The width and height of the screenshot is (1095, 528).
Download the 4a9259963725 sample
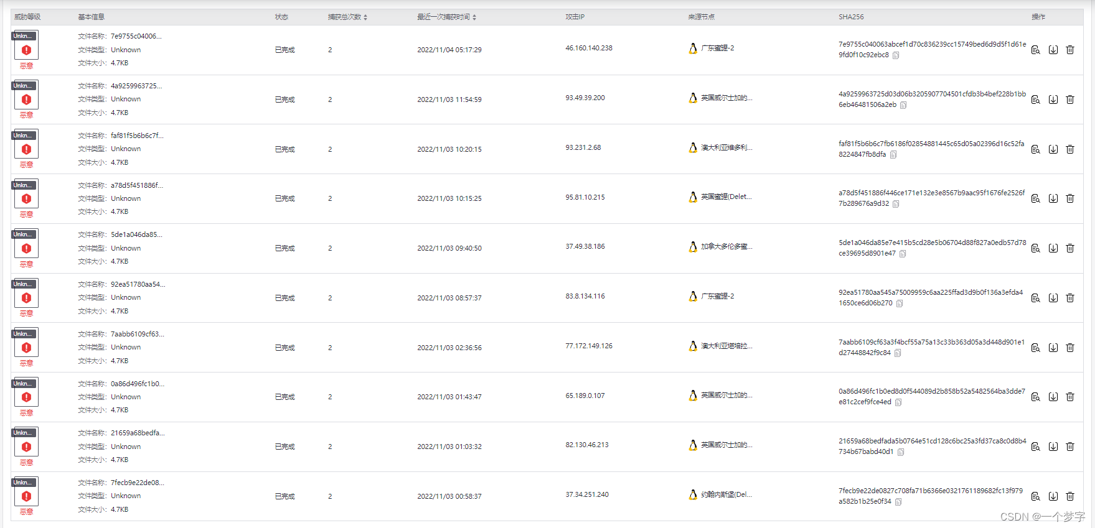pos(1053,100)
